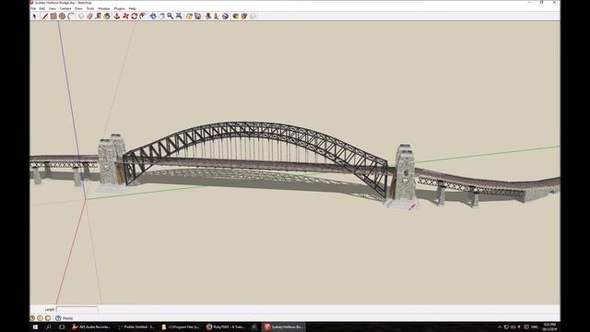Select the Arc drawing tool

[x=71, y=17]
